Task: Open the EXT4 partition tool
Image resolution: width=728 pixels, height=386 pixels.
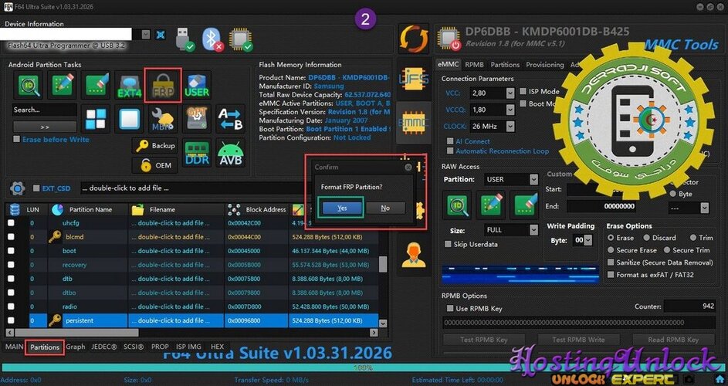Action: (x=129, y=86)
